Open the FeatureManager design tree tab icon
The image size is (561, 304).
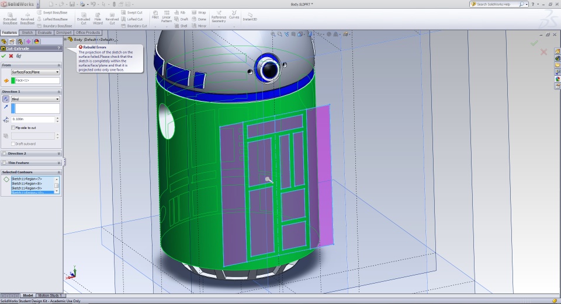coord(4,41)
